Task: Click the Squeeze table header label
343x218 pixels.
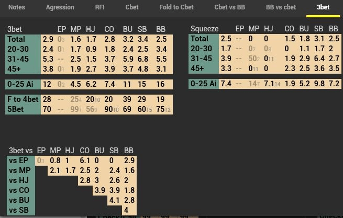Action: 204,29
